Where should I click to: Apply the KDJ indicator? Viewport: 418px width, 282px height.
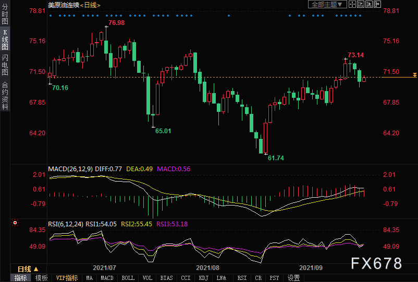point(204,278)
